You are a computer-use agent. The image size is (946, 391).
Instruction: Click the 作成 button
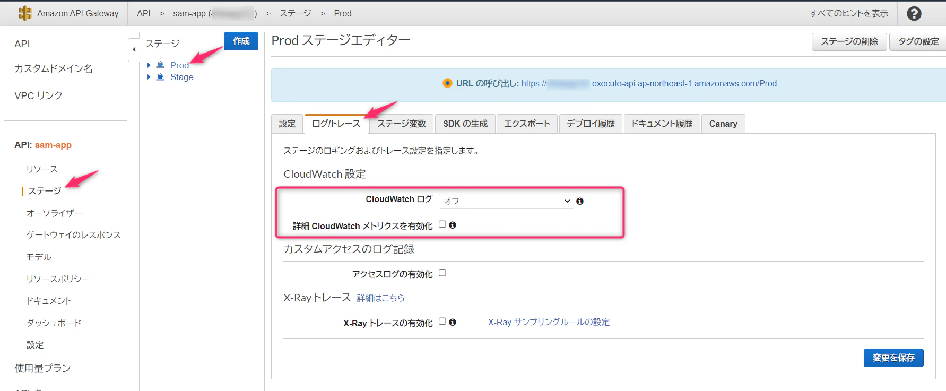point(241,41)
